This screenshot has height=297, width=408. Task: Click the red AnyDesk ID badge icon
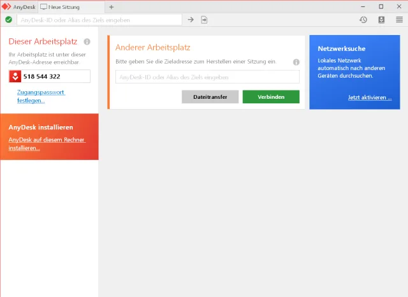click(15, 76)
